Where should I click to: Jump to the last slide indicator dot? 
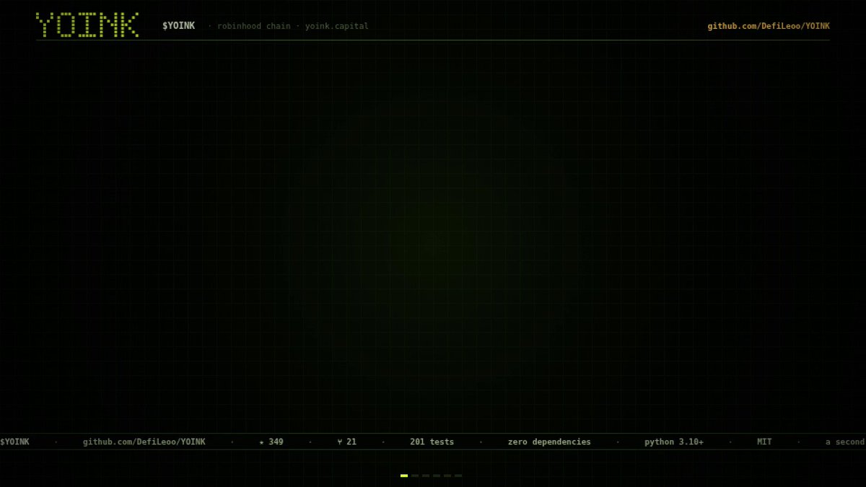point(458,475)
